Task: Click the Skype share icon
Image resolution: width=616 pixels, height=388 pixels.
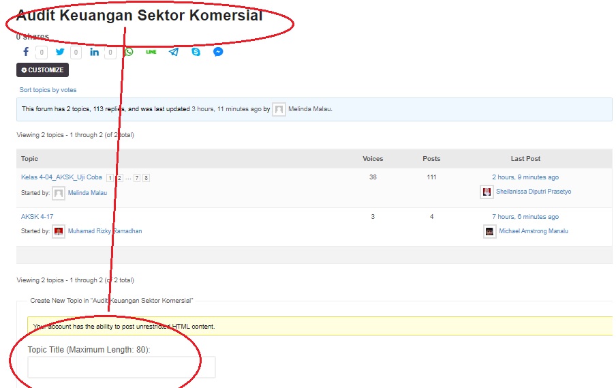Action: tap(196, 52)
